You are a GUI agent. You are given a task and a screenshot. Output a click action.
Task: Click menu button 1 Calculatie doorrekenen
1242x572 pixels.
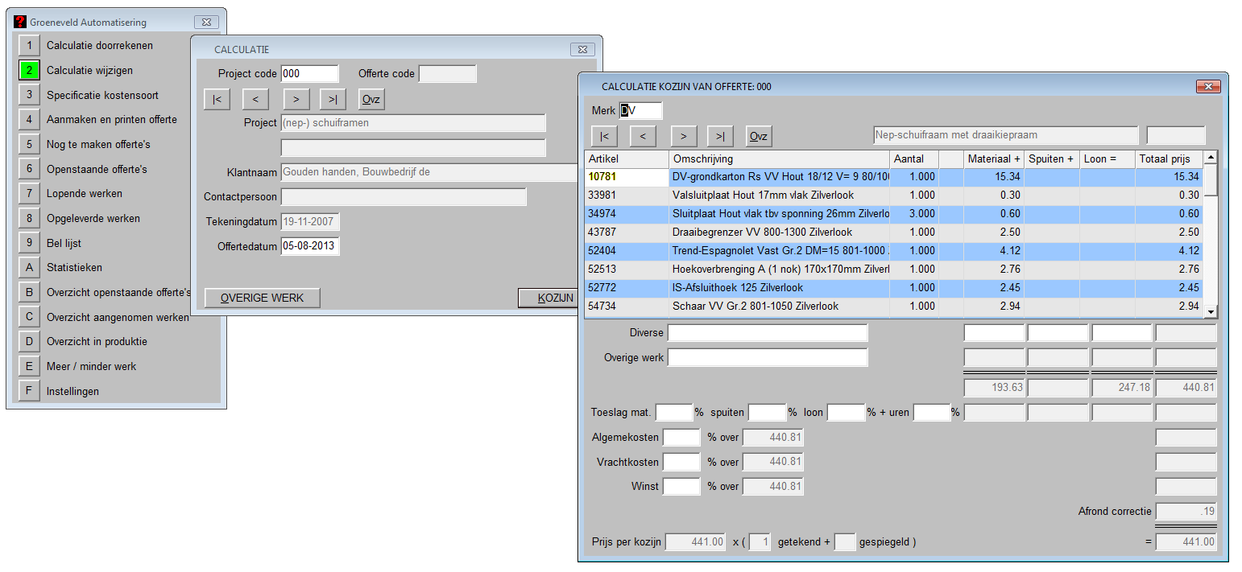pyautogui.click(x=30, y=46)
